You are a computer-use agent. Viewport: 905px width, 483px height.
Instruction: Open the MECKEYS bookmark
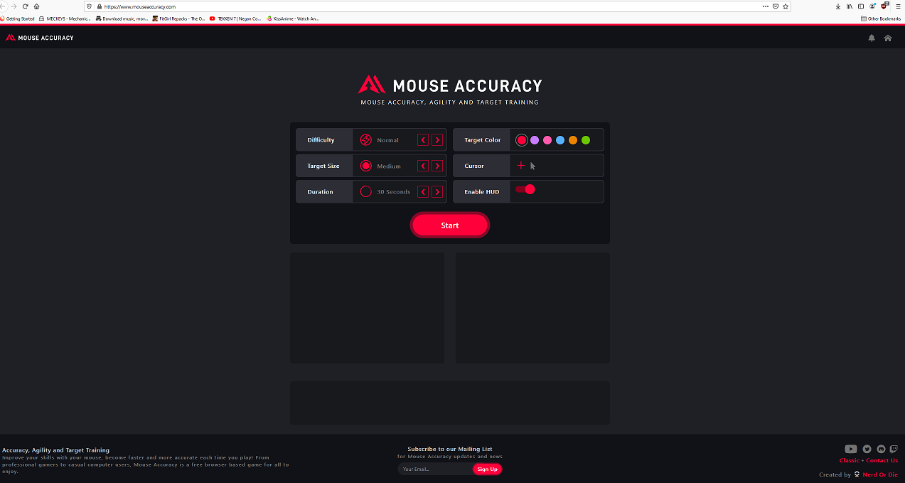coord(65,18)
